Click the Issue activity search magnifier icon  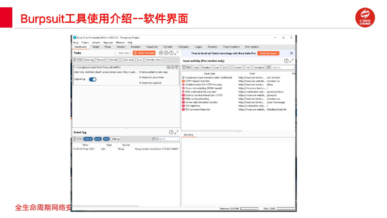click(268, 67)
